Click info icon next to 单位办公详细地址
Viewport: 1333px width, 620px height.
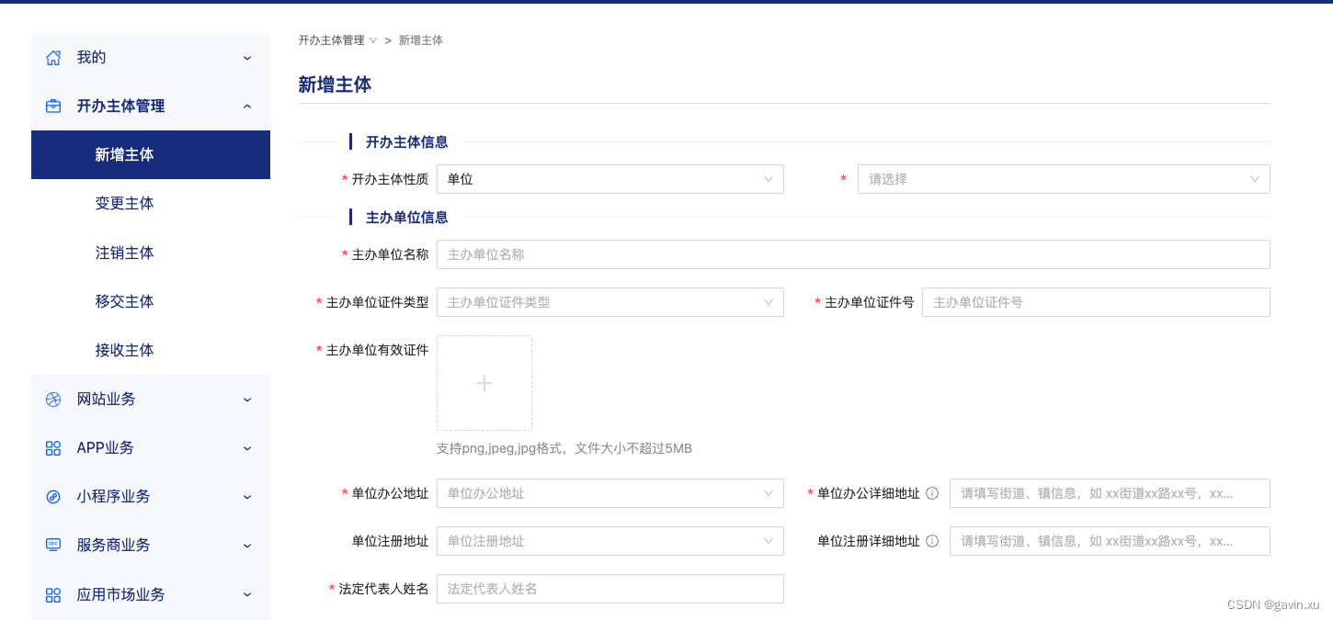click(932, 493)
